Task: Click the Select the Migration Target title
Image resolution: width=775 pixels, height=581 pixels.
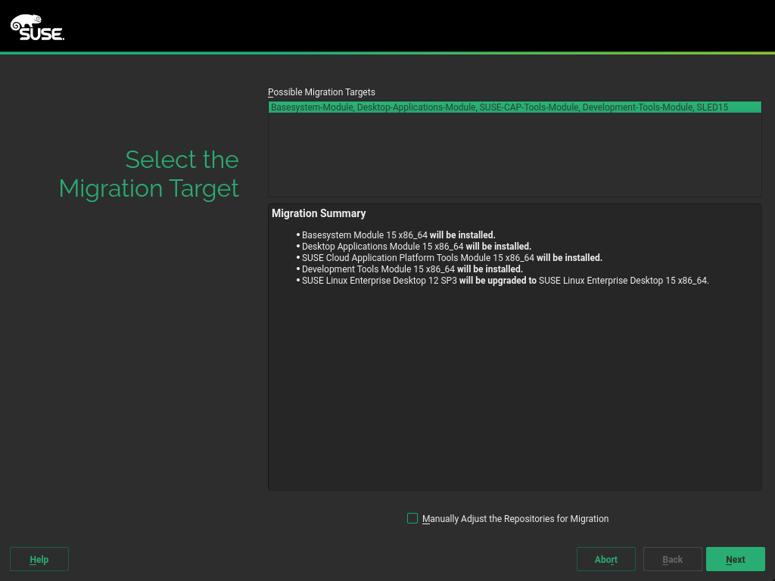Action: click(x=149, y=174)
